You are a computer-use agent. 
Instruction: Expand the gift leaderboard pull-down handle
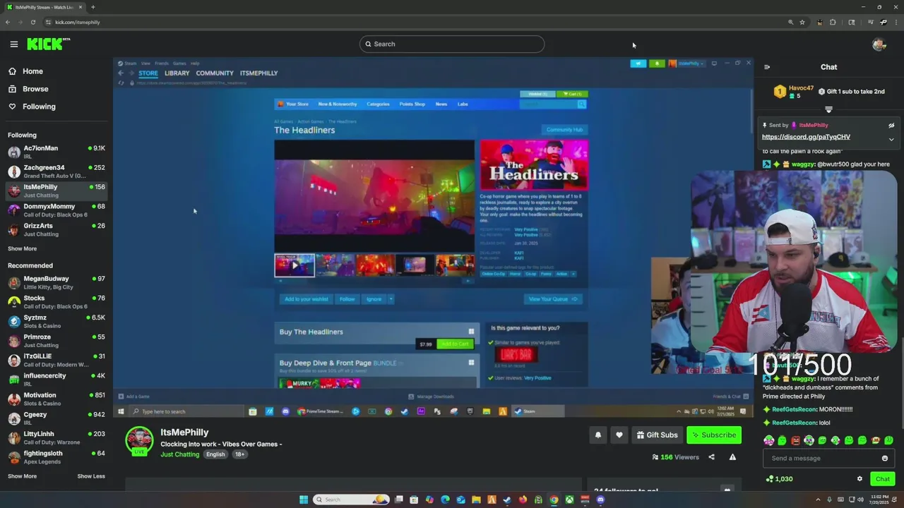coord(829,109)
